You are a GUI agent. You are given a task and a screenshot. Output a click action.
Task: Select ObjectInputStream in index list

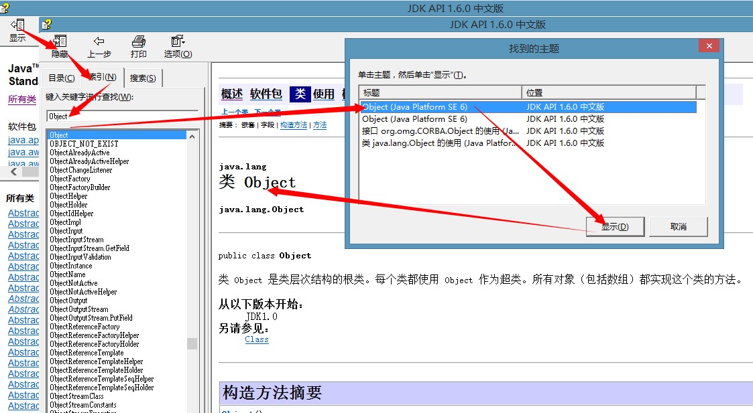pyautogui.click(x=77, y=240)
